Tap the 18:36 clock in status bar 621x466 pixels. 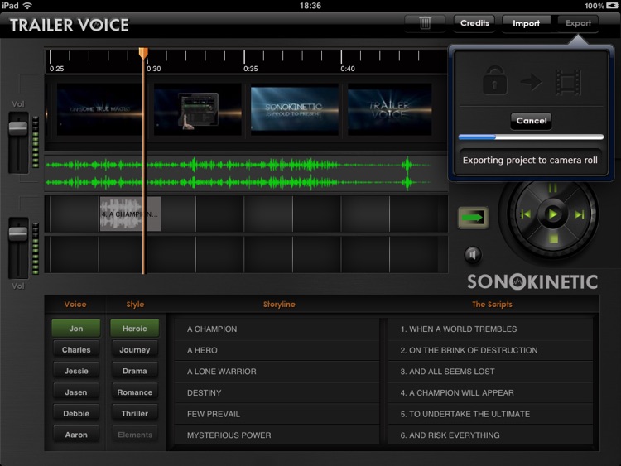[x=310, y=6]
